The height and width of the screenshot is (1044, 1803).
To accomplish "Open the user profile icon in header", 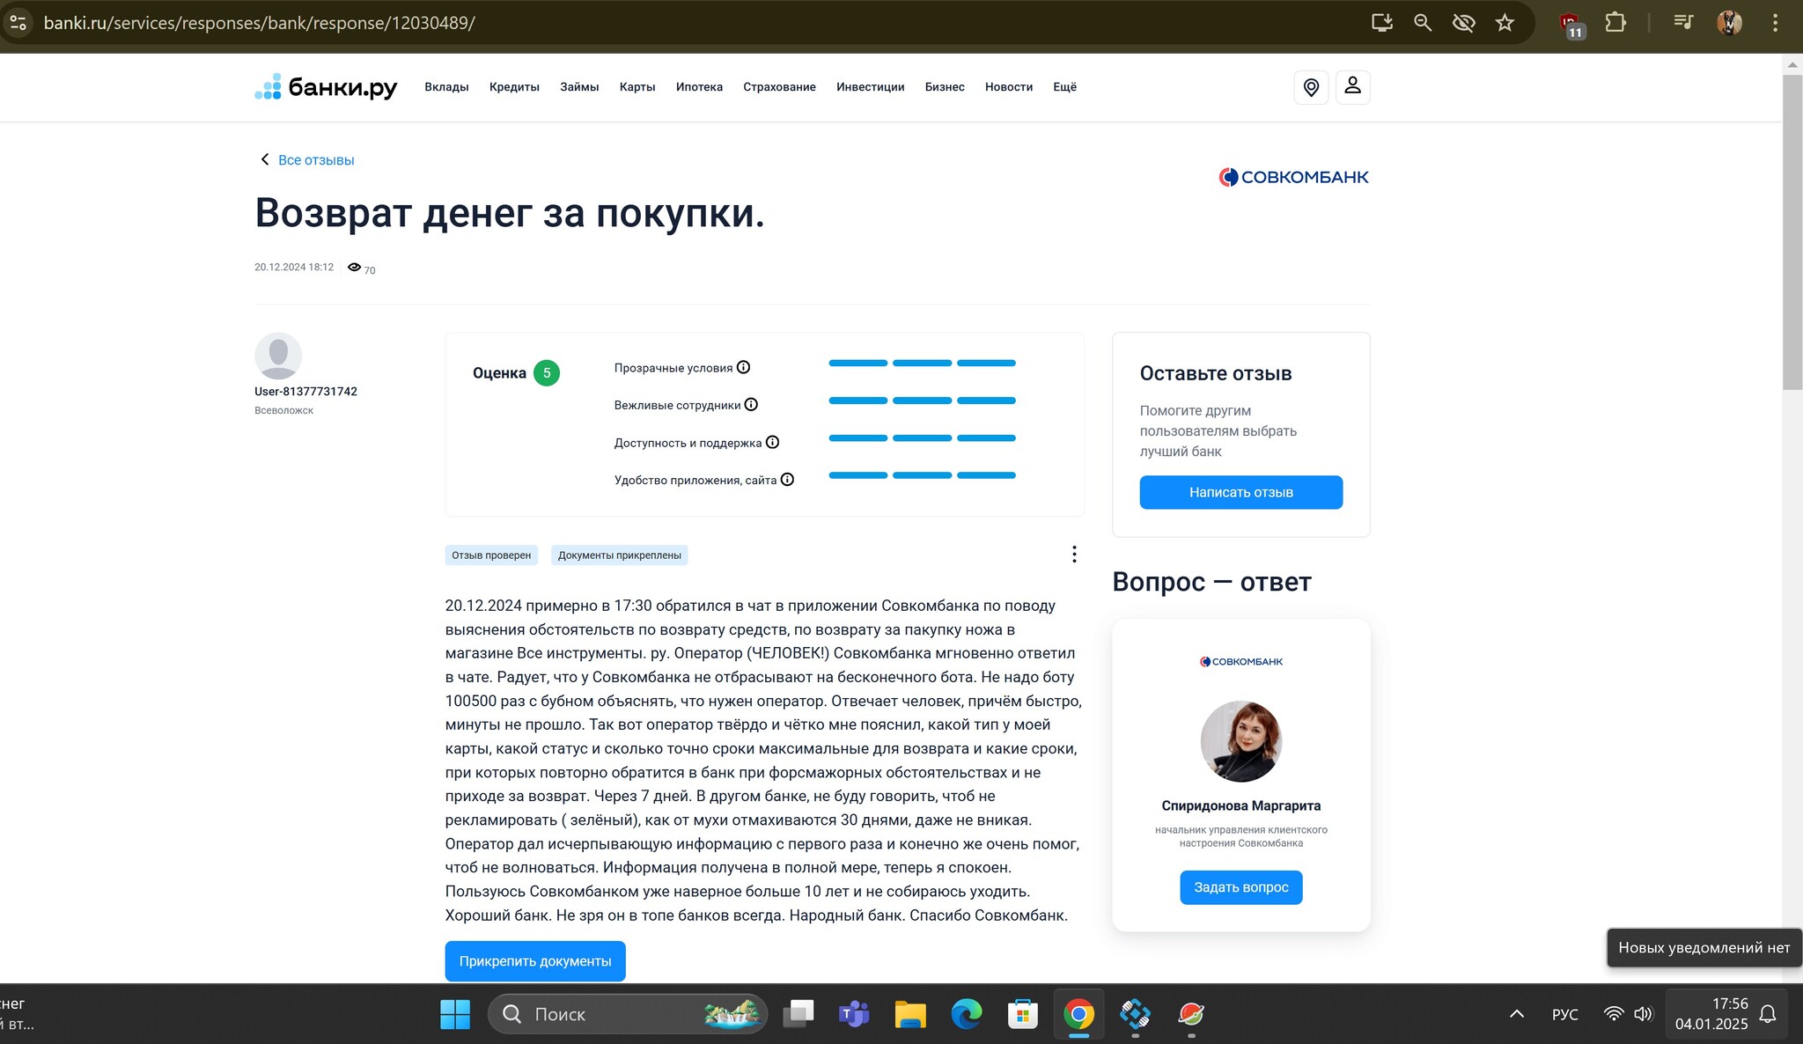I will 1353,87.
